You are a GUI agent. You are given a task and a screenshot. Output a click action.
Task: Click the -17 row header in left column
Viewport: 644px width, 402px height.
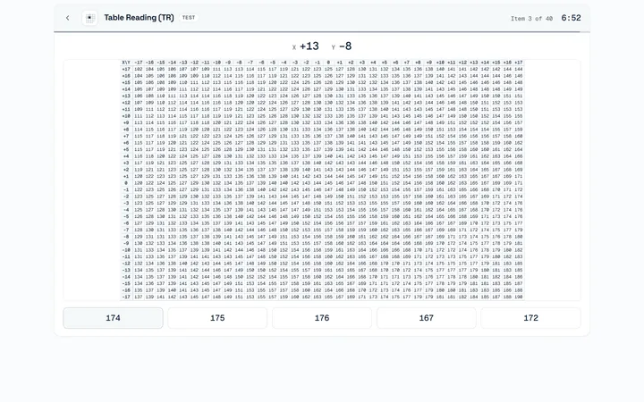point(126,297)
